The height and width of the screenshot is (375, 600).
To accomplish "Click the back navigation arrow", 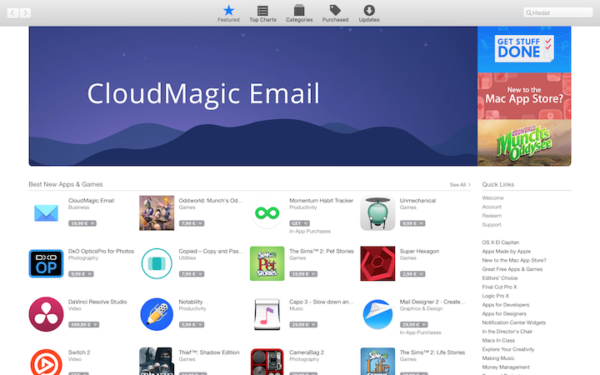I will (12, 13).
